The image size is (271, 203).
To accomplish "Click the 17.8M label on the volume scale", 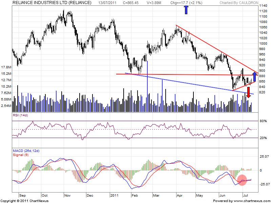I will [6, 67].
